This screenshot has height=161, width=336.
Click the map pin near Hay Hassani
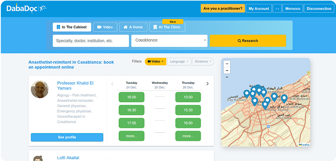(247, 94)
